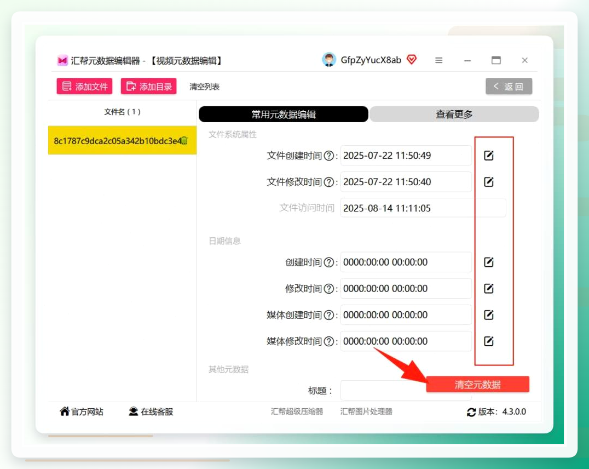
Task: Focus the 标题 input field
Action: point(406,391)
